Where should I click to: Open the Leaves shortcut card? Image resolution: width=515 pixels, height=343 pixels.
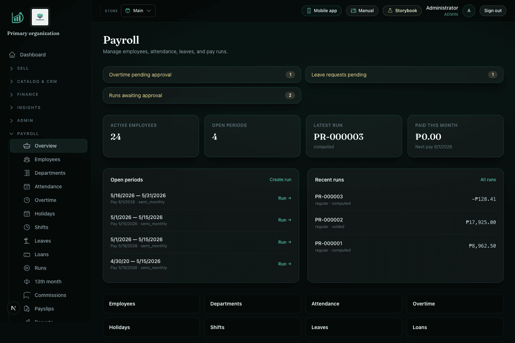354,327
